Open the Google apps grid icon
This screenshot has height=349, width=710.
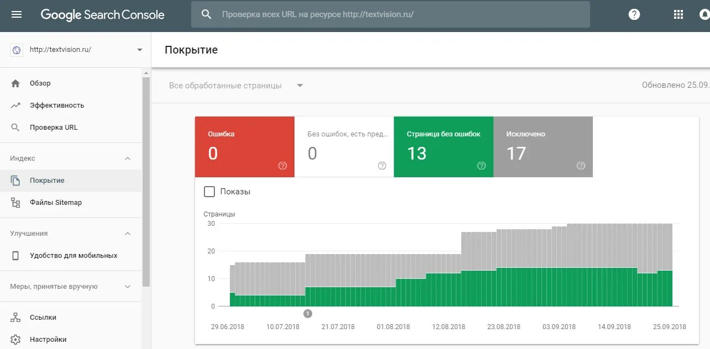pyautogui.click(x=679, y=14)
